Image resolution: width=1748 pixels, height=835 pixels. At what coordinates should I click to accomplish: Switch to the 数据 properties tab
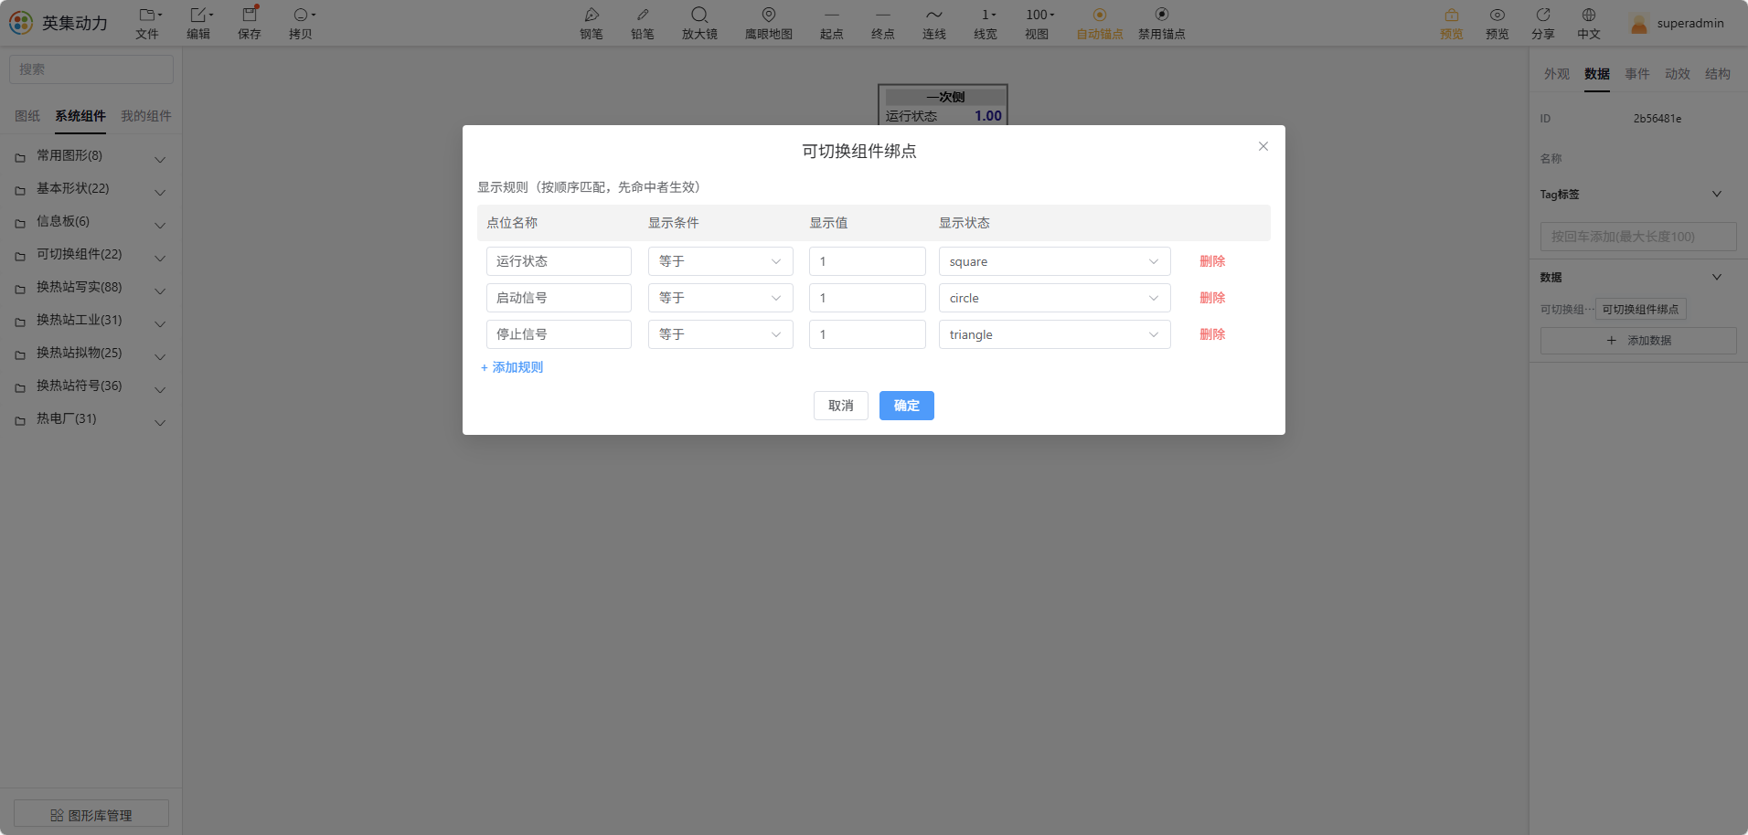1597,74
